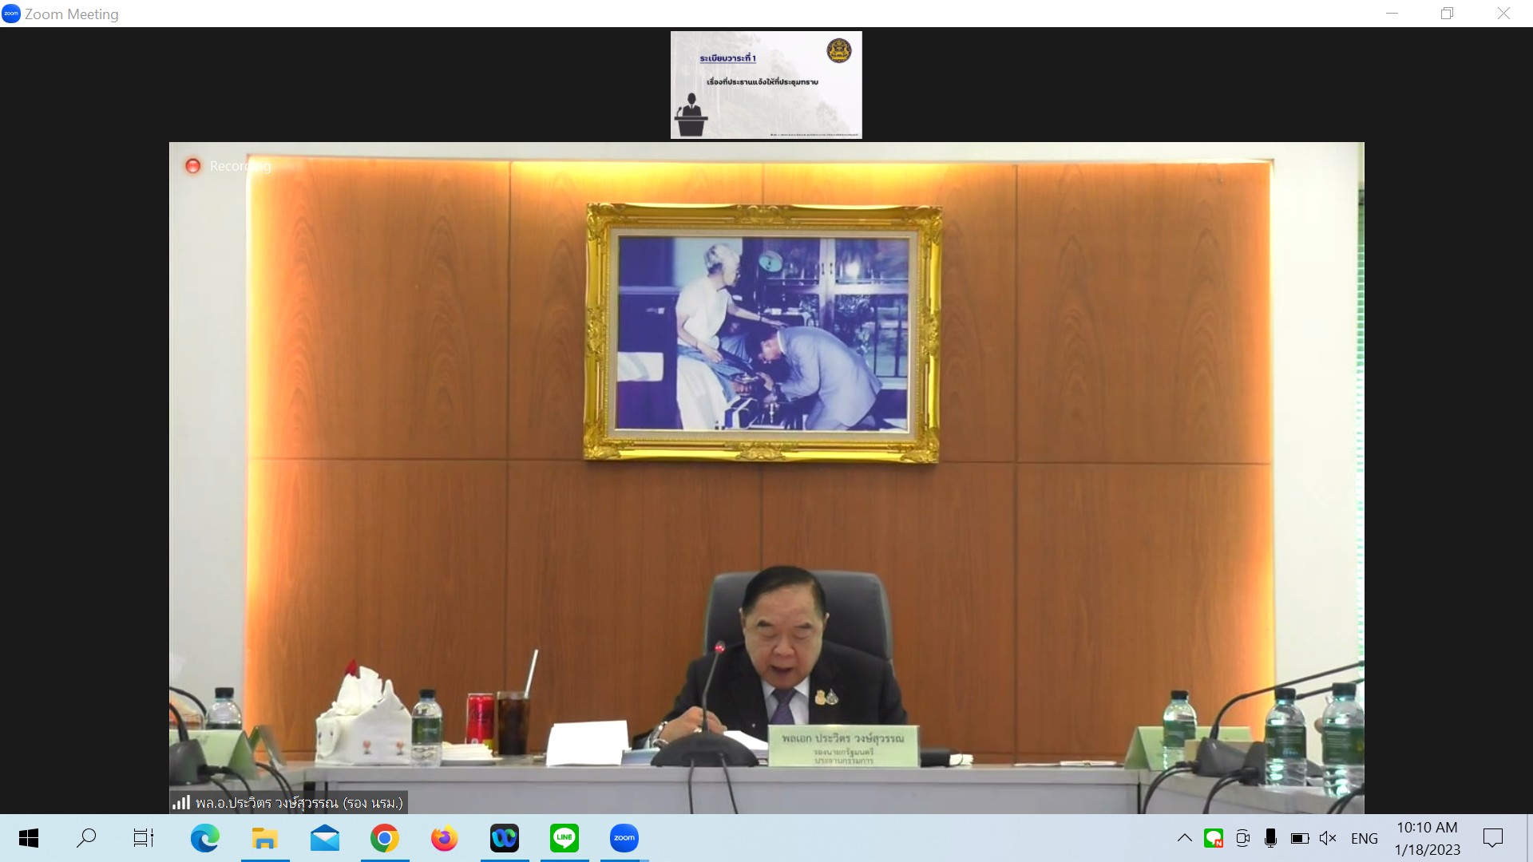Open Task View from taskbar
This screenshot has height=862, width=1533.
click(144, 838)
